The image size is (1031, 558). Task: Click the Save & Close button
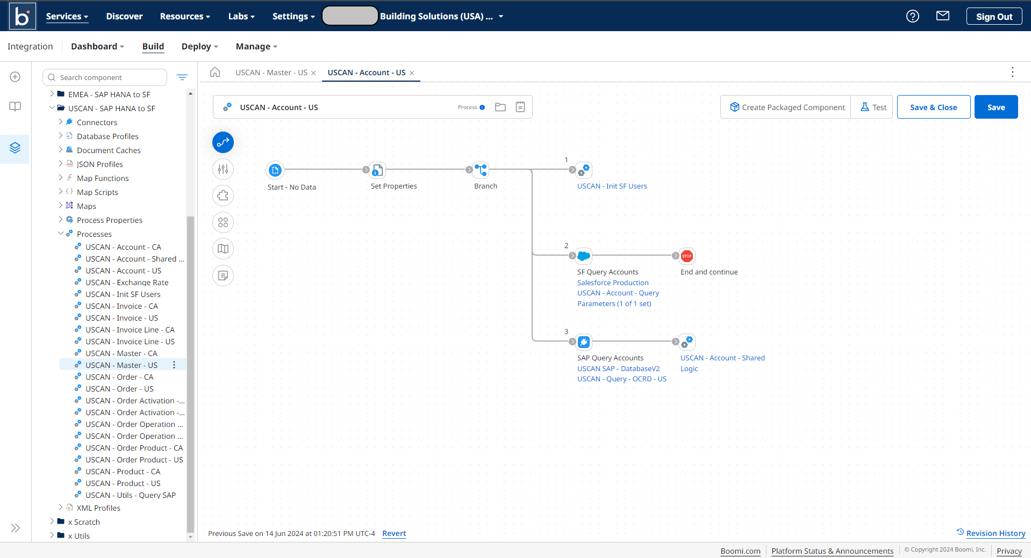click(933, 107)
